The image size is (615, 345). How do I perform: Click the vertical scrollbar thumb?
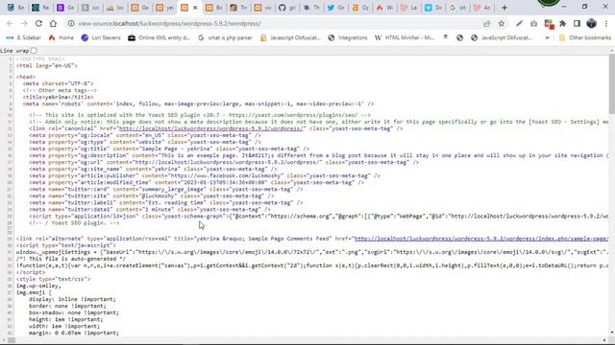[x=611, y=83]
